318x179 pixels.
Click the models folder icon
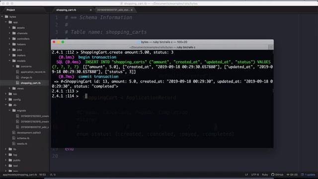14,61
